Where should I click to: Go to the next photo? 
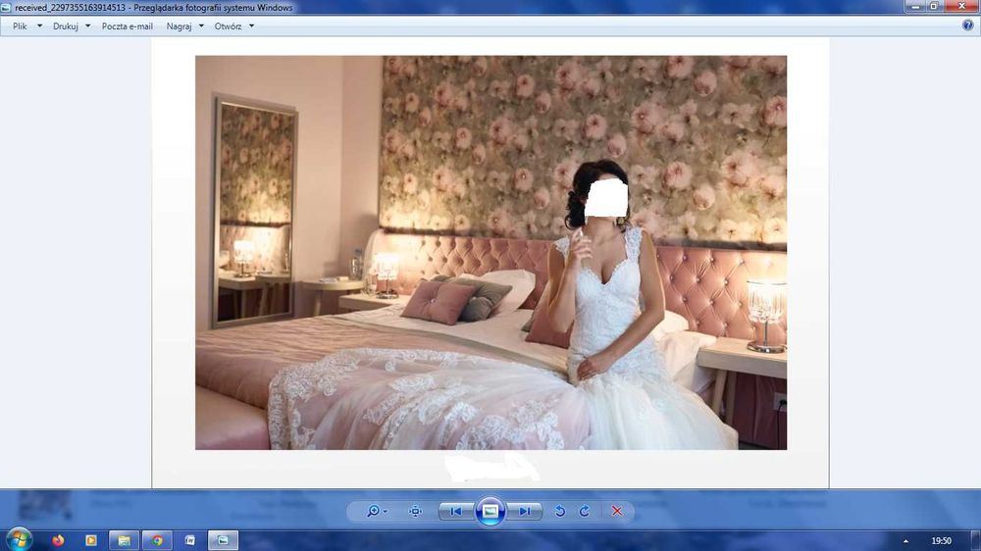[524, 511]
